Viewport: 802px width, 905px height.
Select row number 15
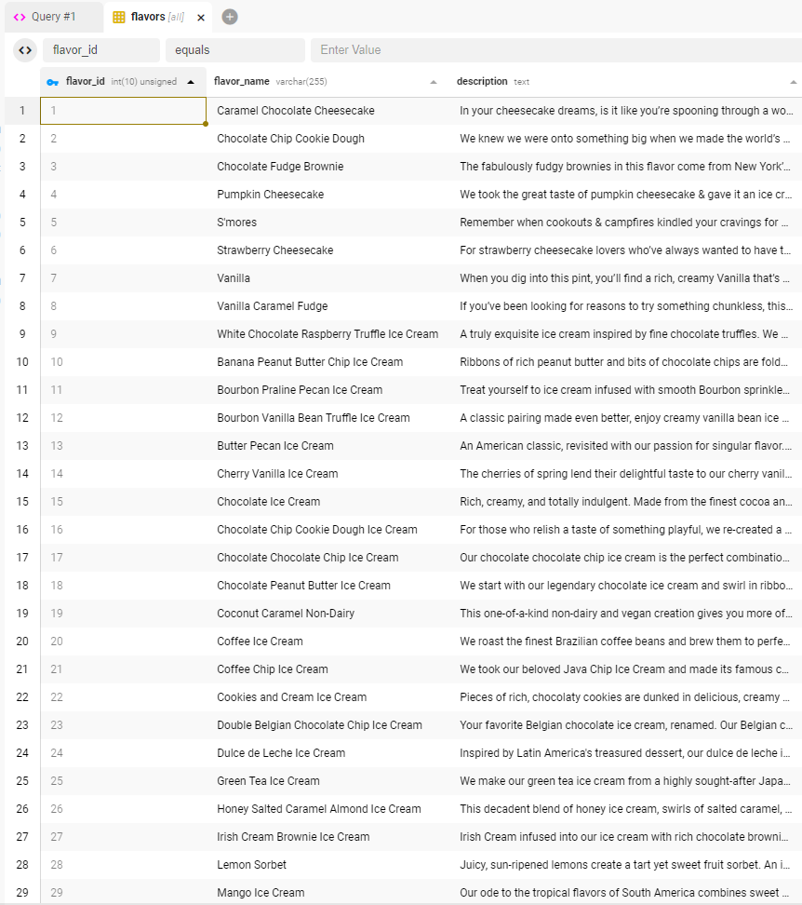21,502
